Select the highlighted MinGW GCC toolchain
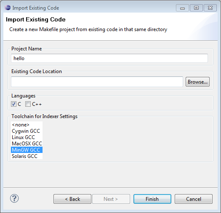The width and height of the screenshot is (221, 213). [27, 150]
